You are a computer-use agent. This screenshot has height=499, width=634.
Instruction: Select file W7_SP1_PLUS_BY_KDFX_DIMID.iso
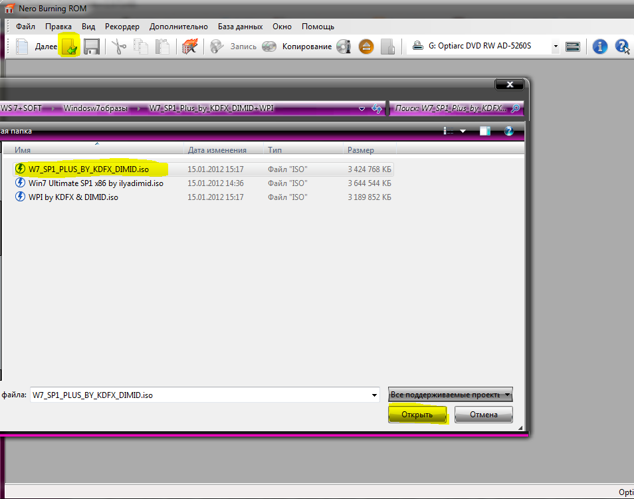[x=88, y=169]
